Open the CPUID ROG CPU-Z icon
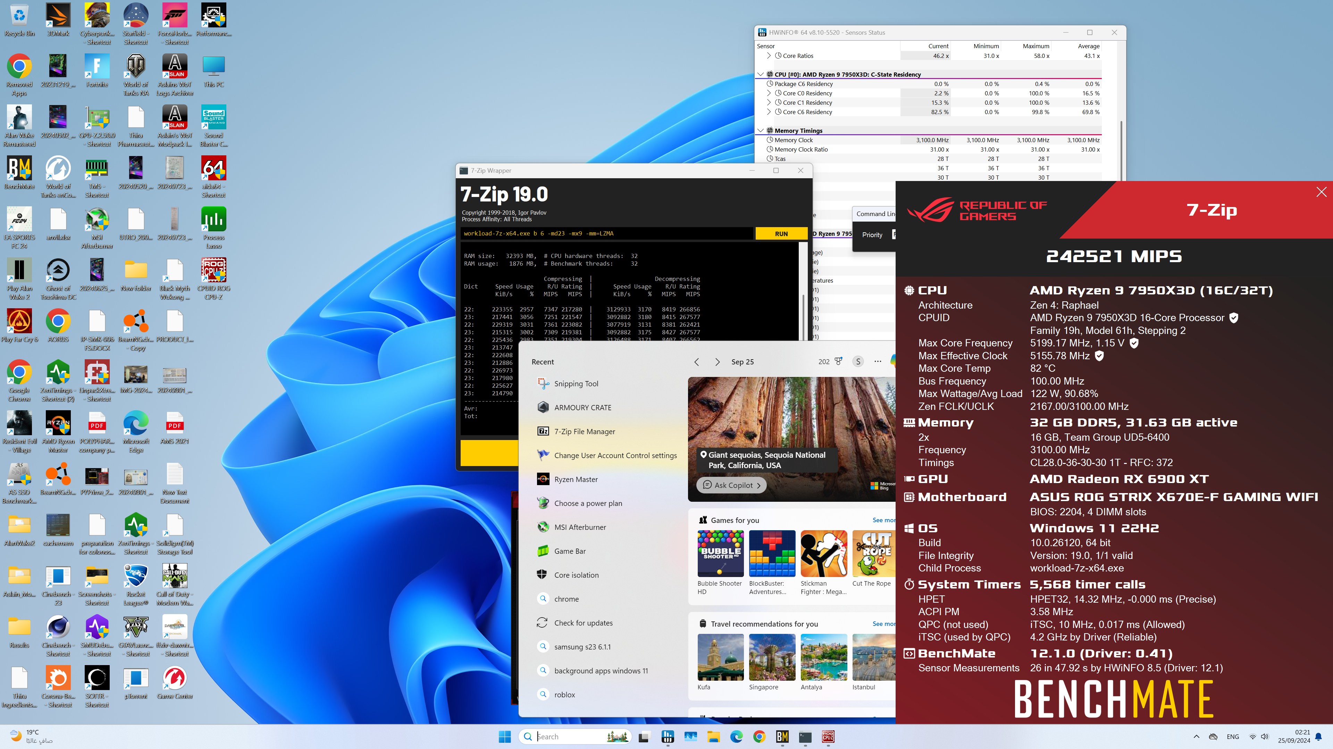This screenshot has width=1333, height=749. click(x=213, y=279)
